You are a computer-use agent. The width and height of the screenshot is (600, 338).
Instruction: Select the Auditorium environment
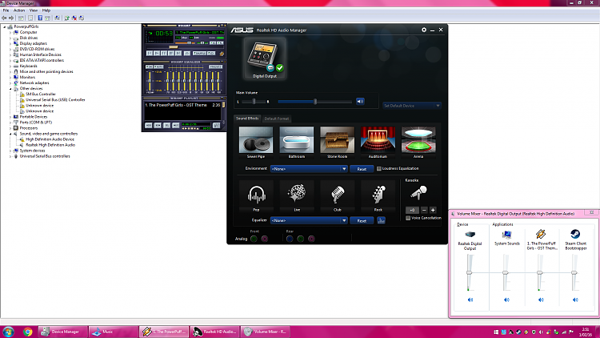coord(378,143)
